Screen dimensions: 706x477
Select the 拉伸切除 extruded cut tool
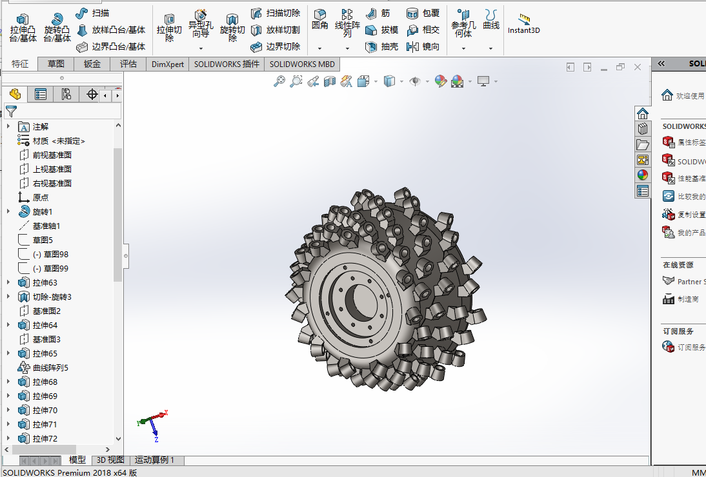pos(169,28)
